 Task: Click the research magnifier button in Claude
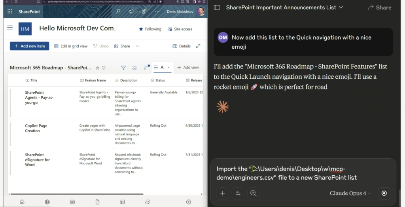click(x=254, y=193)
